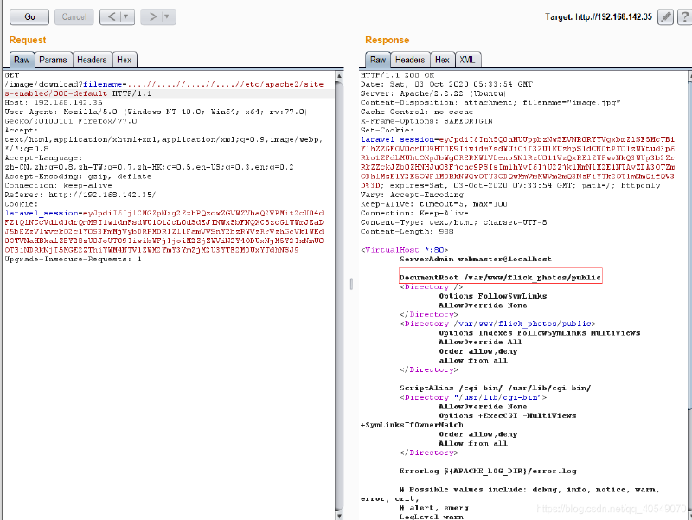Click the Upgrade-Insecure-Requests: 1 line
692x520 pixels.
[x=73, y=259]
